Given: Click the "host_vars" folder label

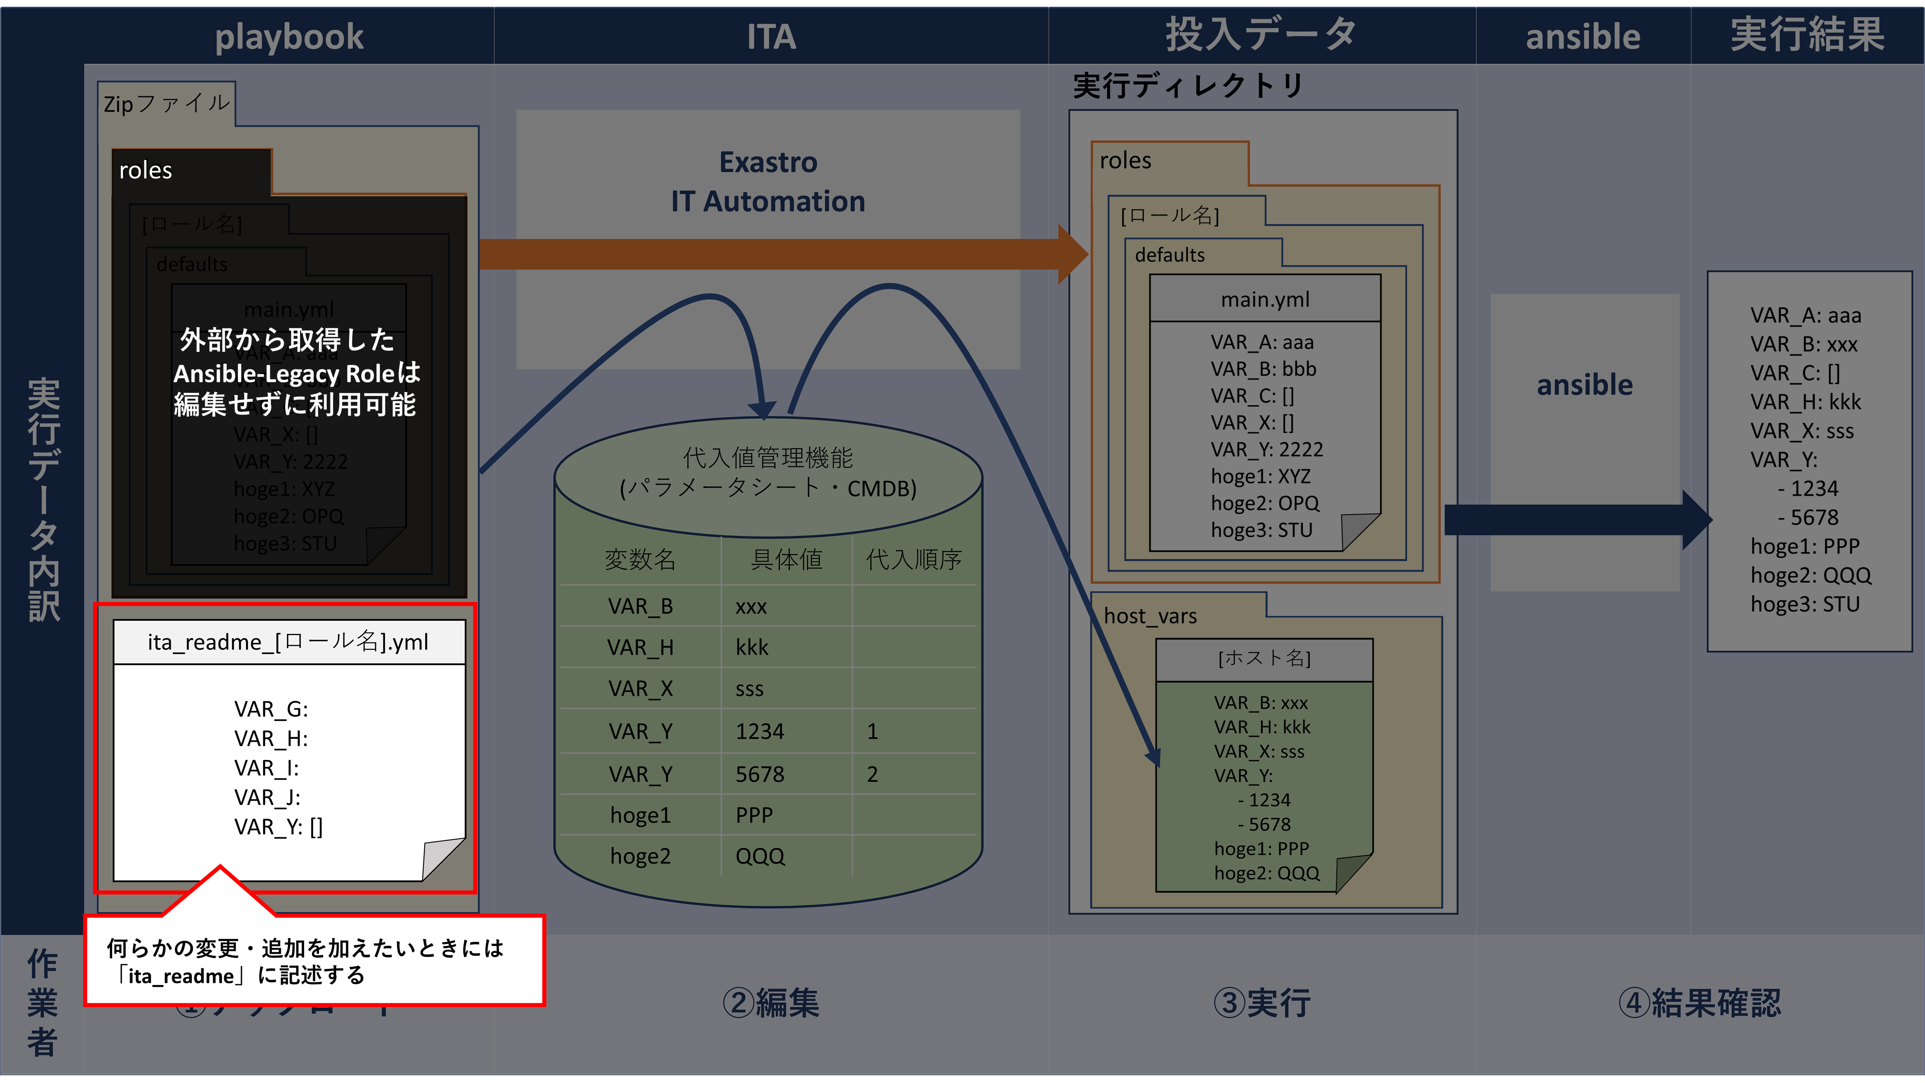Looking at the screenshot, I should point(1150,616).
